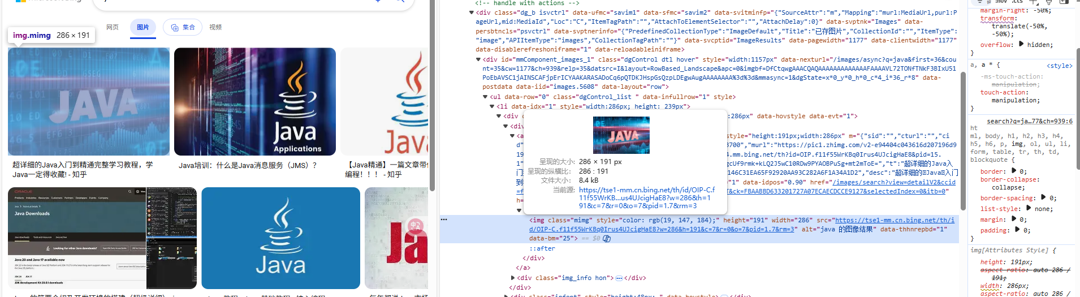The height and width of the screenshot is (297, 1080).
Task: Collapse the anchor element node
Action: 512,136
